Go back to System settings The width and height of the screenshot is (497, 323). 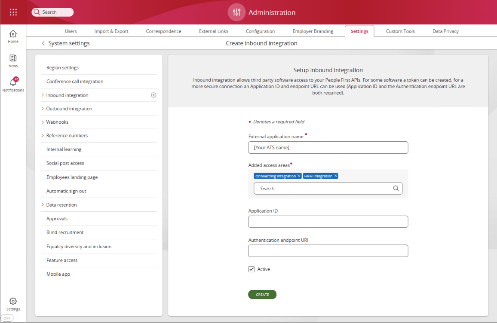[43, 43]
